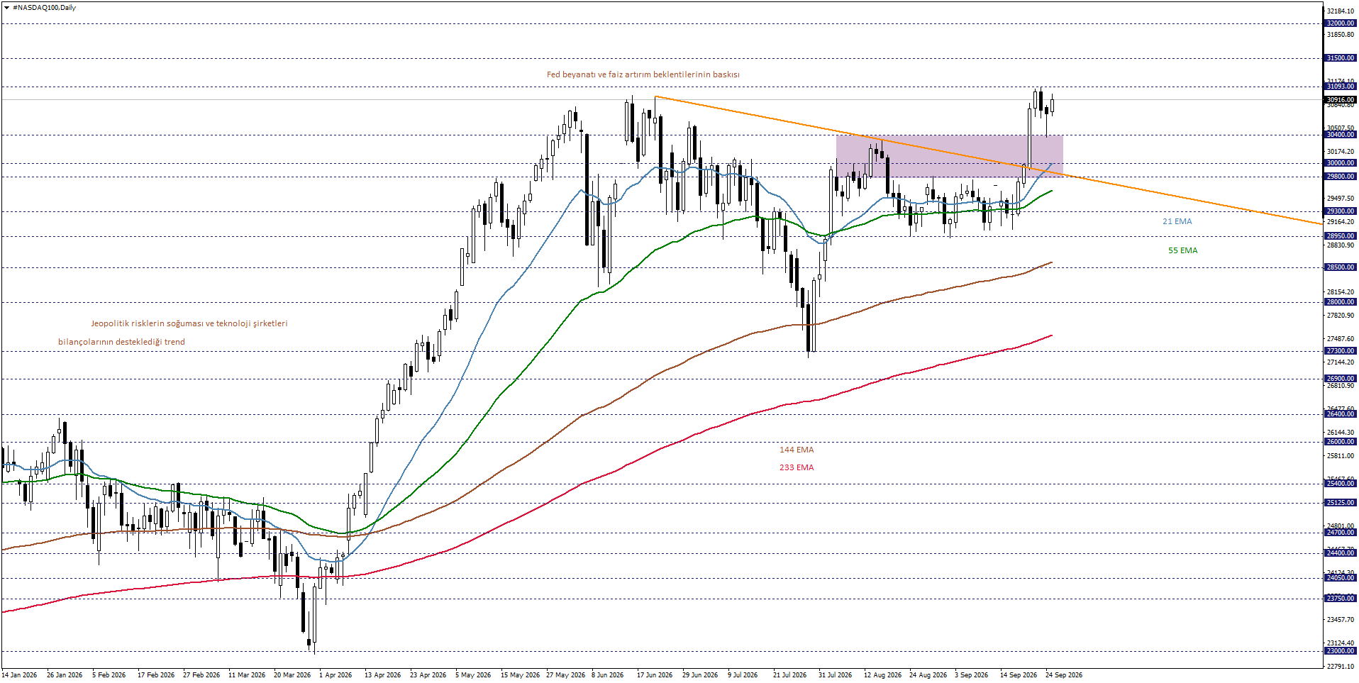Click the 26000.00 price level label

coord(1340,442)
